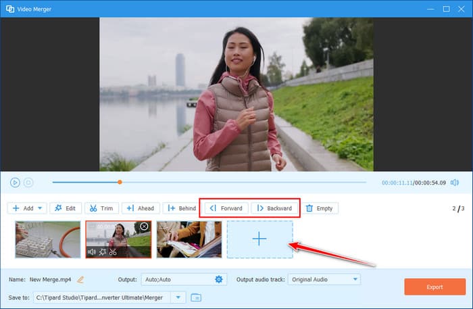
Task: Click the plus tile to add clip
Action: pyautogui.click(x=259, y=239)
